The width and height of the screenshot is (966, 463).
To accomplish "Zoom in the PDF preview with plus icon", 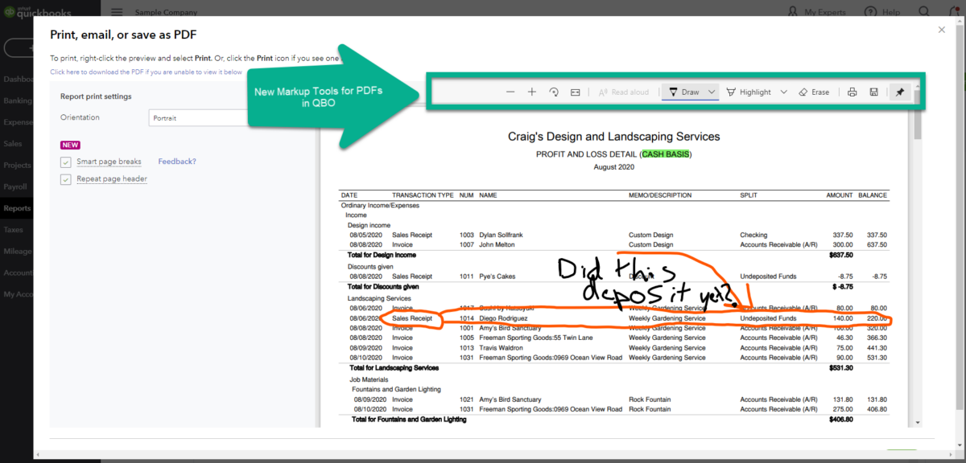I will (x=532, y=92).
